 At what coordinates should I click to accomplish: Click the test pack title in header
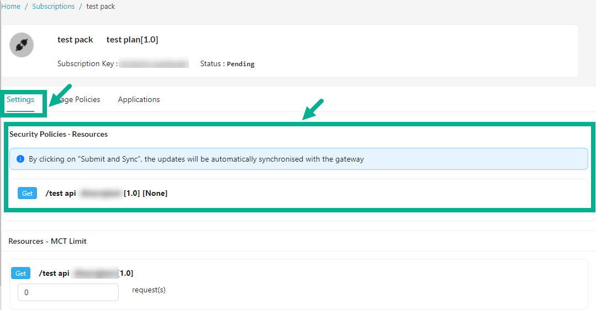pyautogui.click(x=75, y=40)
